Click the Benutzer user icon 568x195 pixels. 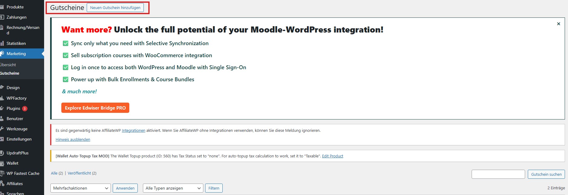click(2, 119)
